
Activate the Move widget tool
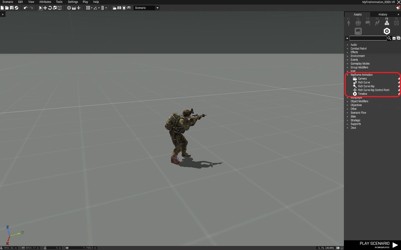point(45,8)
